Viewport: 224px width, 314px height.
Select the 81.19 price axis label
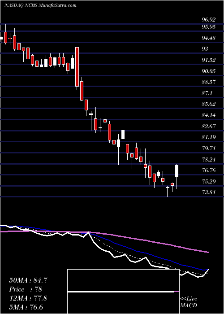point(209,137)
